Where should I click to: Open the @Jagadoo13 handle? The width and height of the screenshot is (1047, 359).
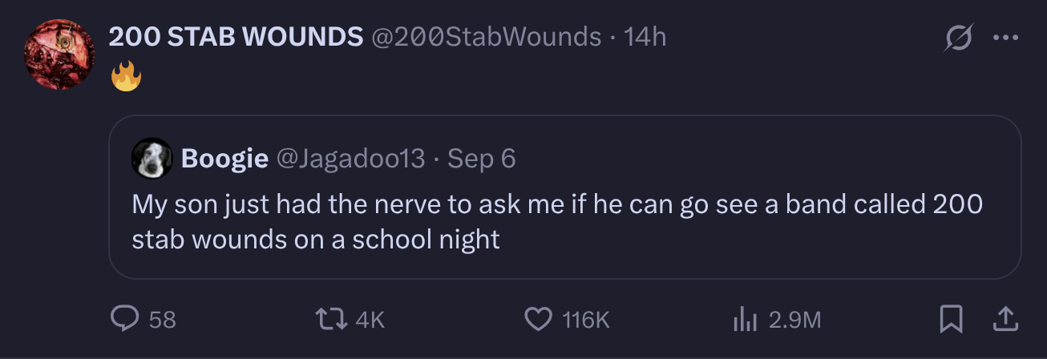click(350, 159)
